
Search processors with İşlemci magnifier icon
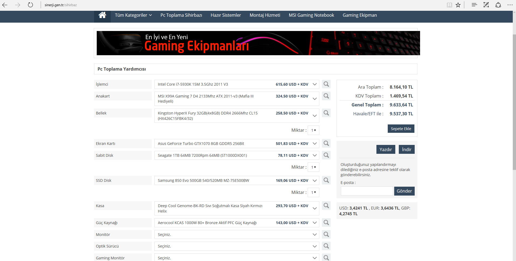[x=326, y=84]
